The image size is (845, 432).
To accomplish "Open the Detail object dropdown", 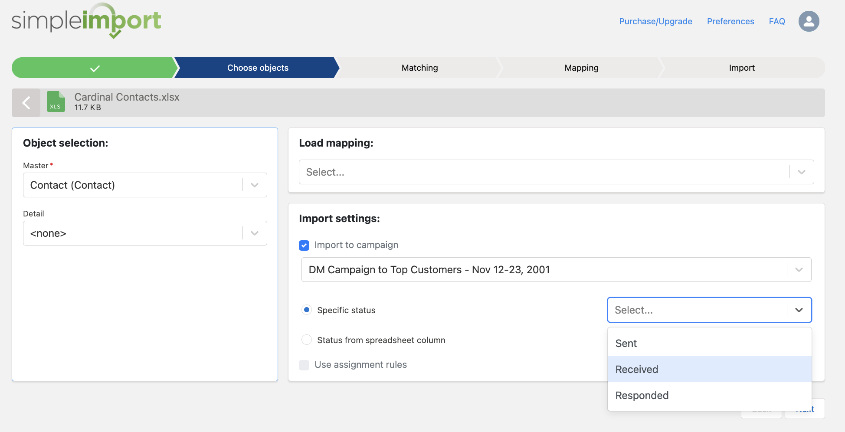I will click(145, 233).
